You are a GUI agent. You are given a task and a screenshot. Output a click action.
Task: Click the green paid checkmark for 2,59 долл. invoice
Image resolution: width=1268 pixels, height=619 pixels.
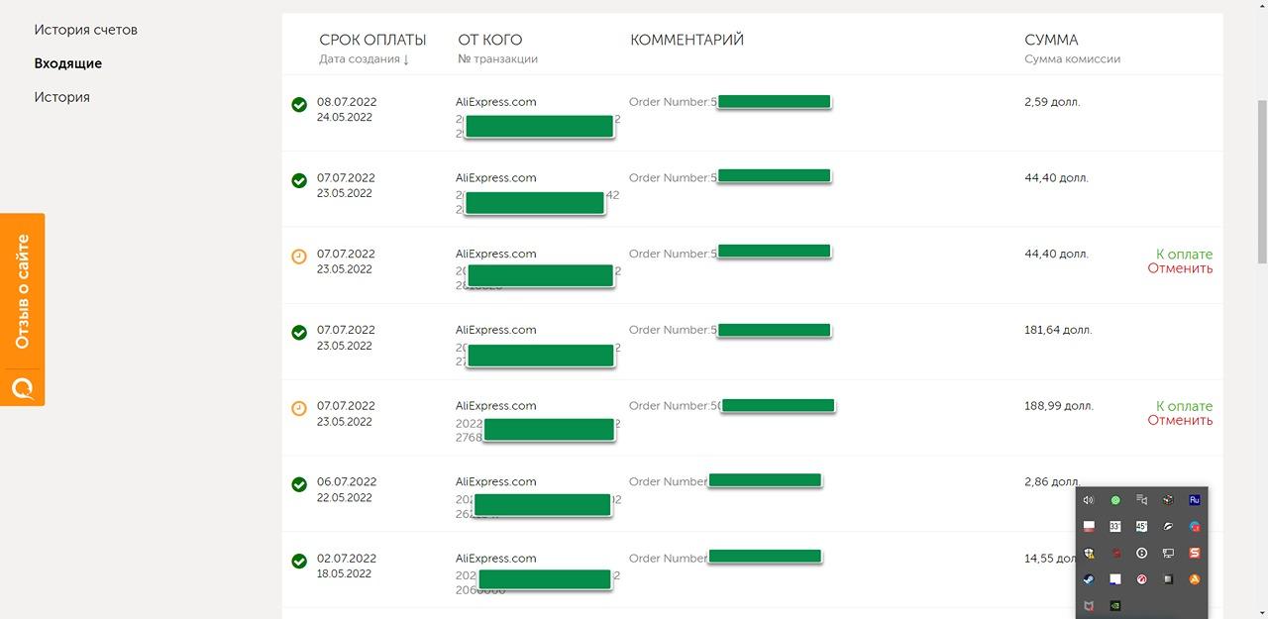pyautogui.click(x=299, y=104)
